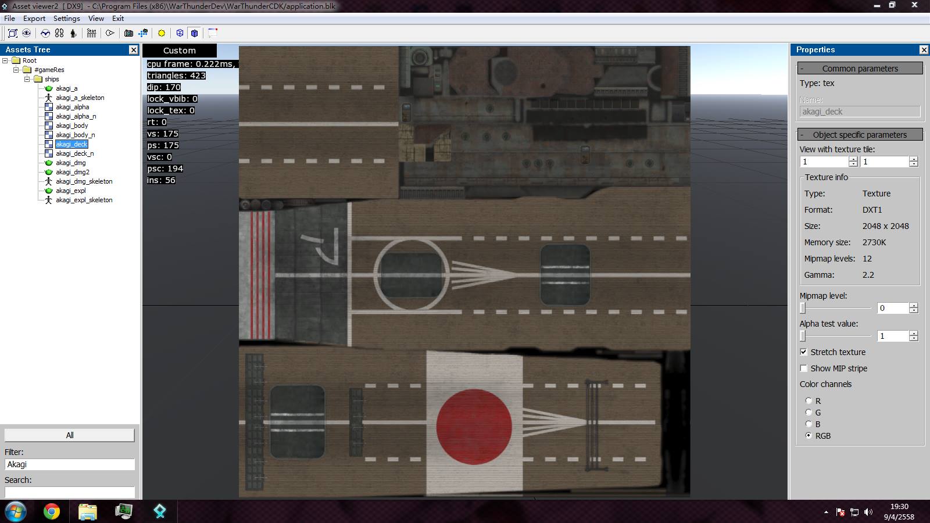930x523 pixels.
Task: Select akagi_body in the assets tree
Action: click(x=72, y=126)
